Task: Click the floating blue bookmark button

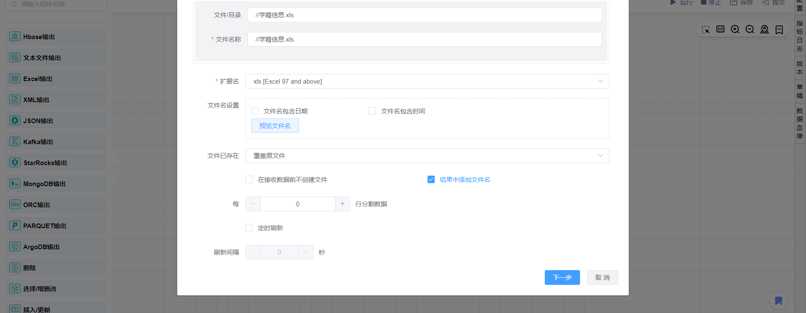Action: tap(779, 301)
